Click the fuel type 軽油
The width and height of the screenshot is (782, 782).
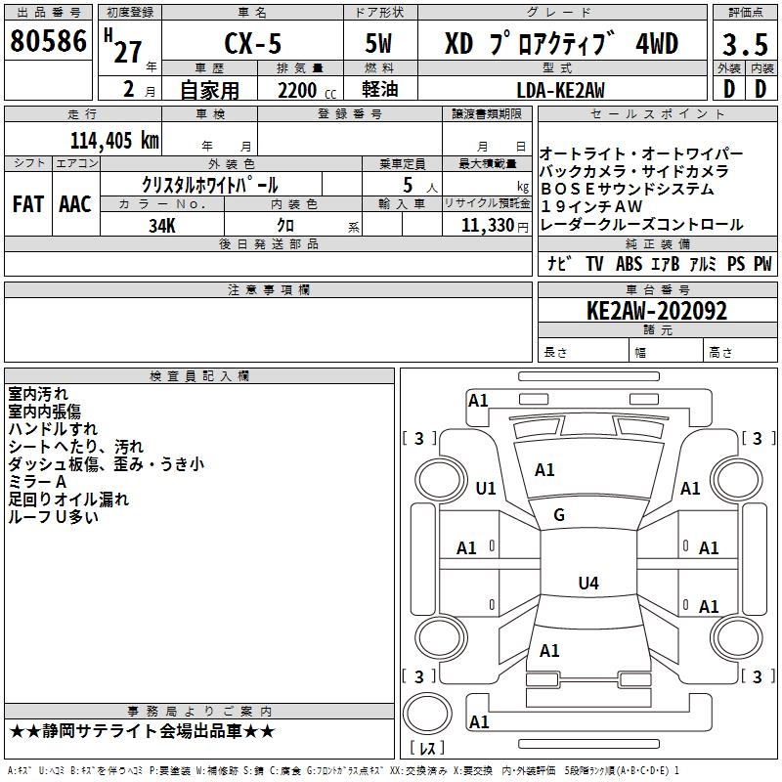click(x=380, y=89)
